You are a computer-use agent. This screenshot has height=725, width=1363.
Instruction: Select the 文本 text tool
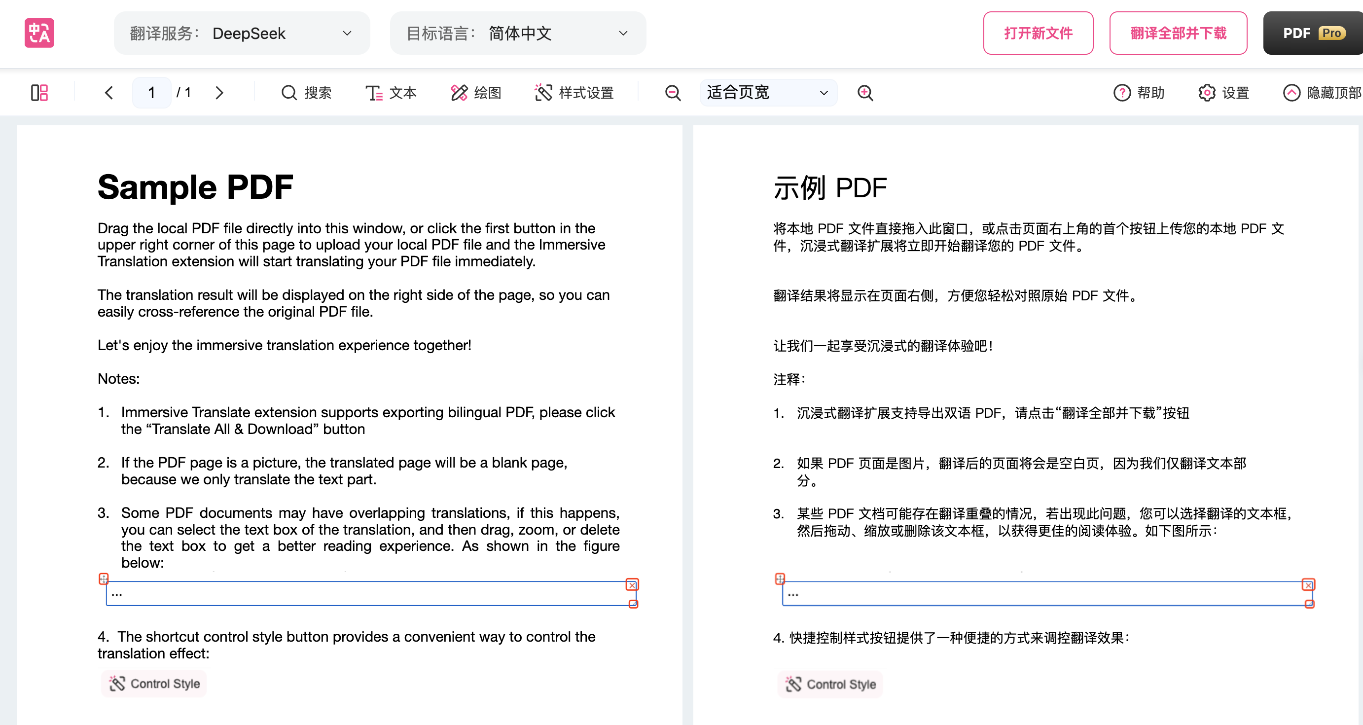click(x=391, y=93)
